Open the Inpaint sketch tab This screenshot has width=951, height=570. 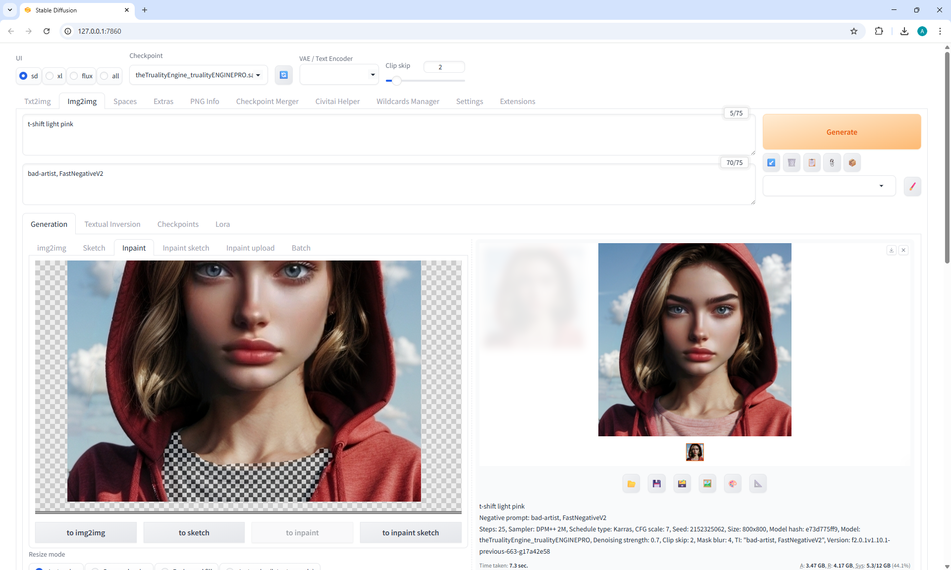186,248
